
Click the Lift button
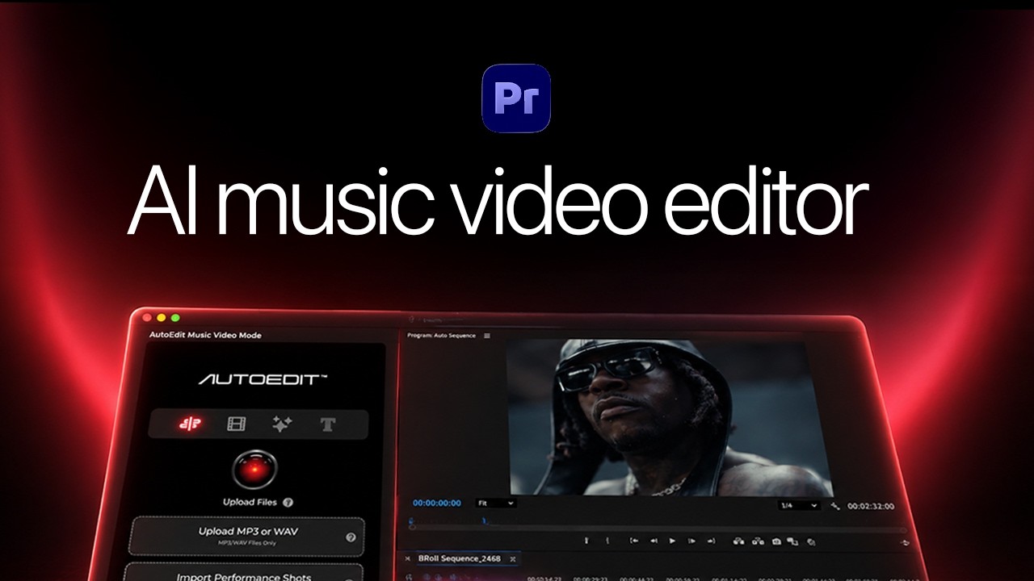point(738,541)
